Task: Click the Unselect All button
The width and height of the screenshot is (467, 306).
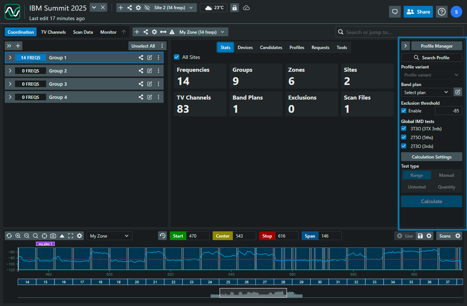Action: (143, 46)
